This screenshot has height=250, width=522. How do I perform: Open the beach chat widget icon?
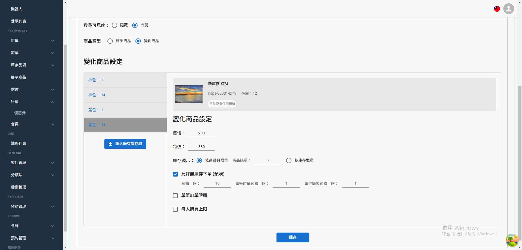coord(512,240)
